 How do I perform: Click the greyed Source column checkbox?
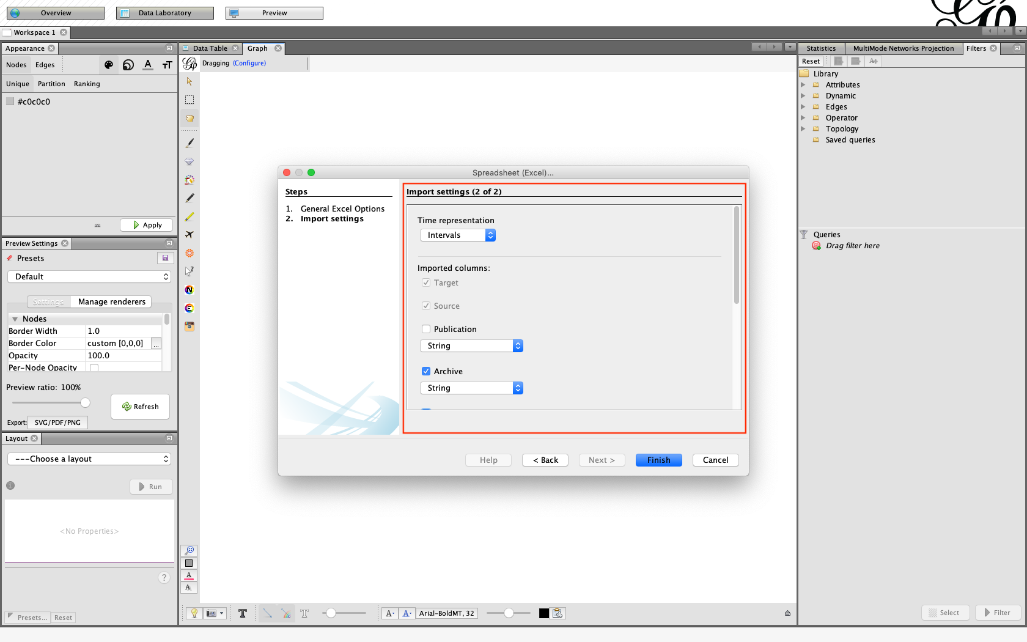coord(426,306)
